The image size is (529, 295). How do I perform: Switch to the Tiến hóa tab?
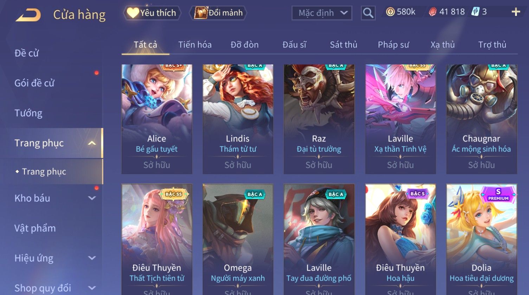tap(195, 45)
